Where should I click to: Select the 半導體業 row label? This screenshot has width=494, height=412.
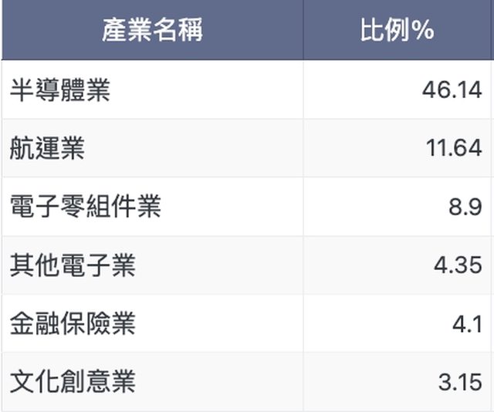tap(60, 89)
